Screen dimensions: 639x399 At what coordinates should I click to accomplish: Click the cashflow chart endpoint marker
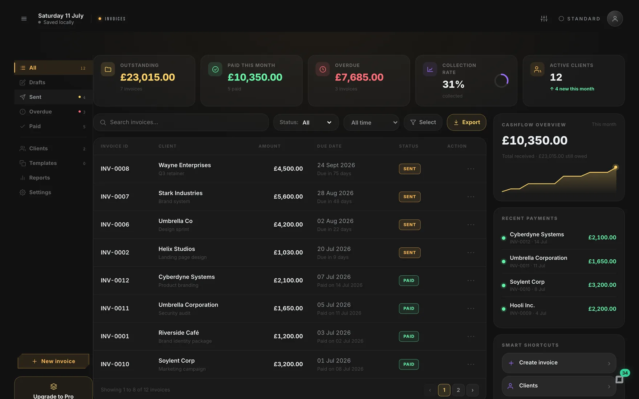tap(615, 167)
